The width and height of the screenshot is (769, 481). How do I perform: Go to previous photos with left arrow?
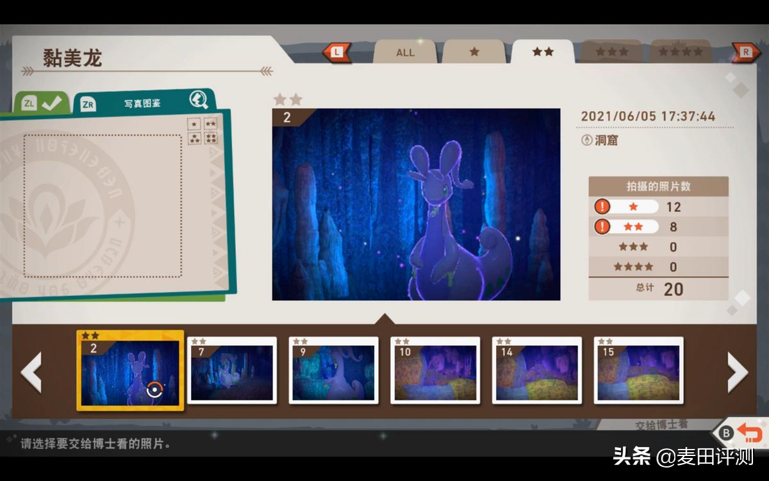point(31,372)
